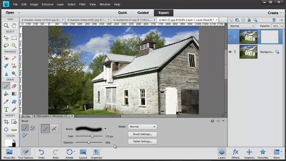This screenshot has width=286, height=161.
Task: Select the Crop tool
Action: 6,122
